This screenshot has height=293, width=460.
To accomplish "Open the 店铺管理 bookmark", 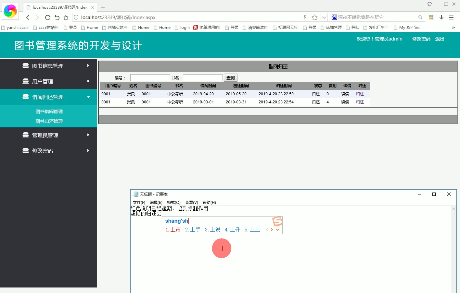I will click(331, 28).
